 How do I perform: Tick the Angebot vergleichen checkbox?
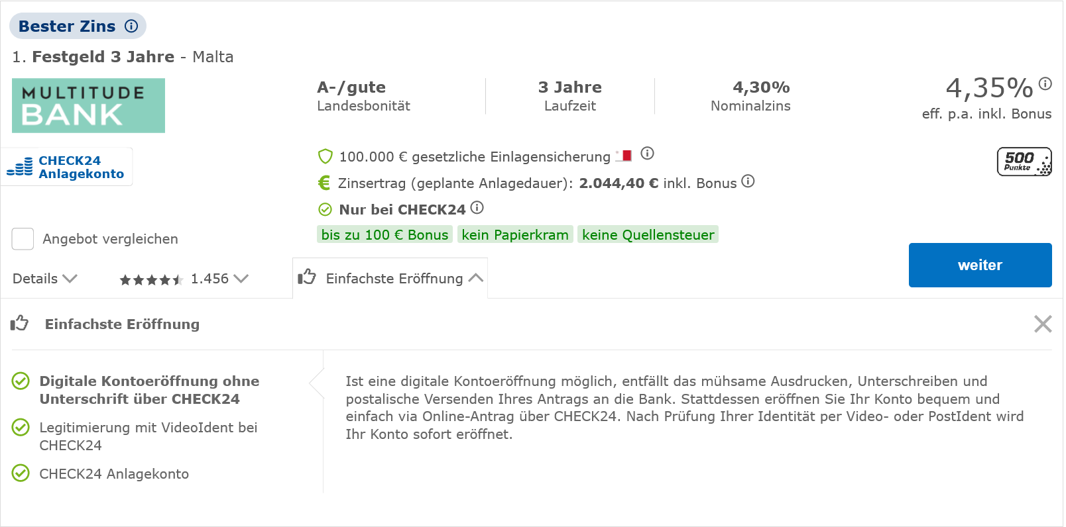tap(23, 239)
